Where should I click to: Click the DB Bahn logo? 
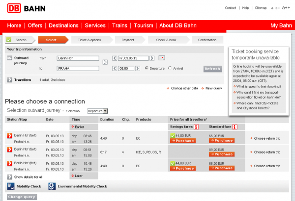click(27, 8)
